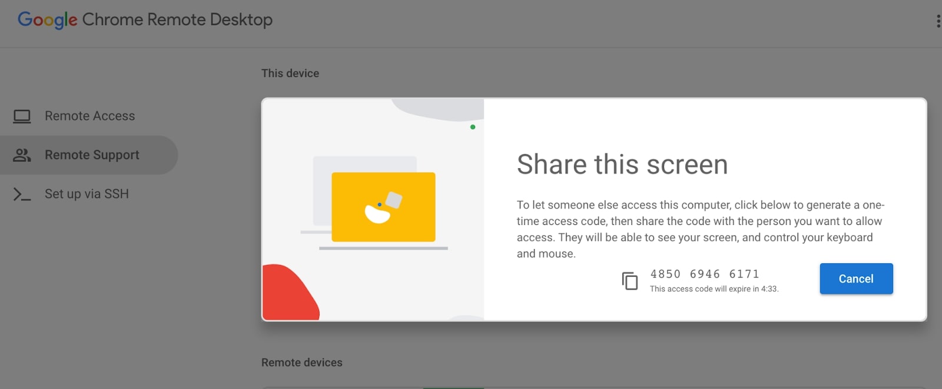Click the Google Chrome Remote Desktop logo
Viewport: 942px width, 389px height.
coord(145,19)
